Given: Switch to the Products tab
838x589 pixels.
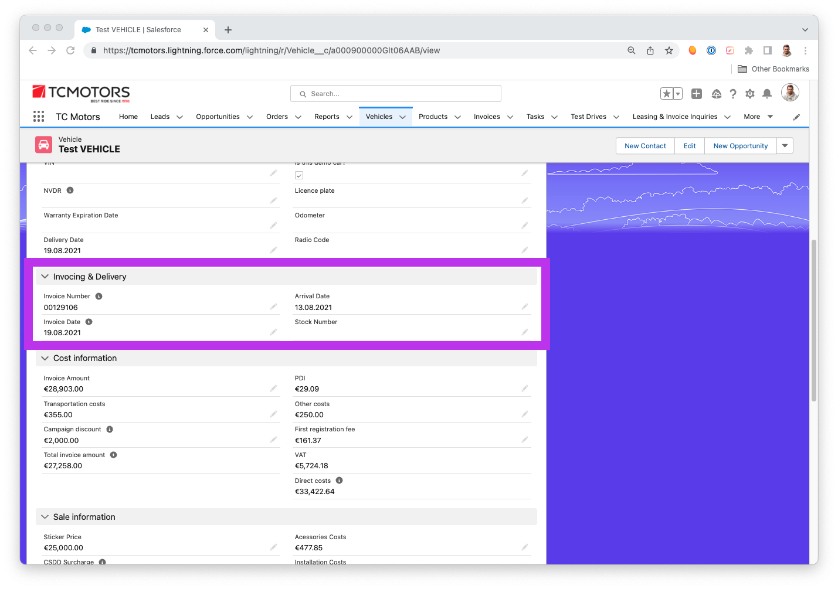Looking at the screenshot, I should click(x=433, y=117).
